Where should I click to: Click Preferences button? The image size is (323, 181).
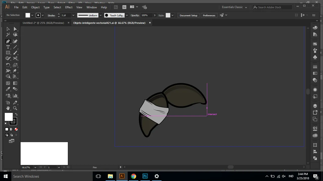pos(209,15)
